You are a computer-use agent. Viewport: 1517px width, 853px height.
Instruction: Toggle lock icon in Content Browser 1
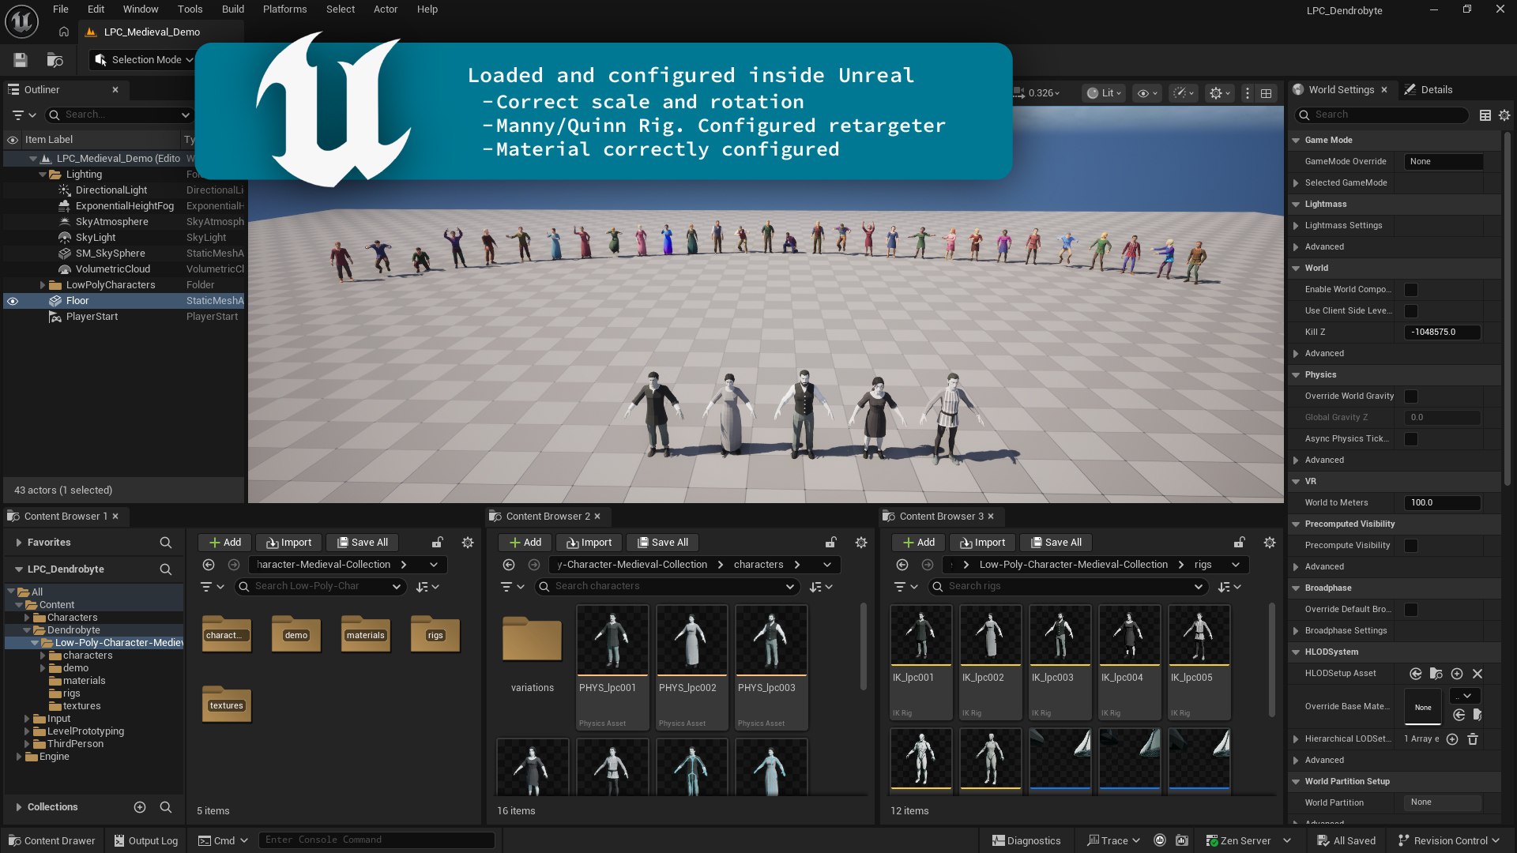pyautogui.click(x=437, y=543)
